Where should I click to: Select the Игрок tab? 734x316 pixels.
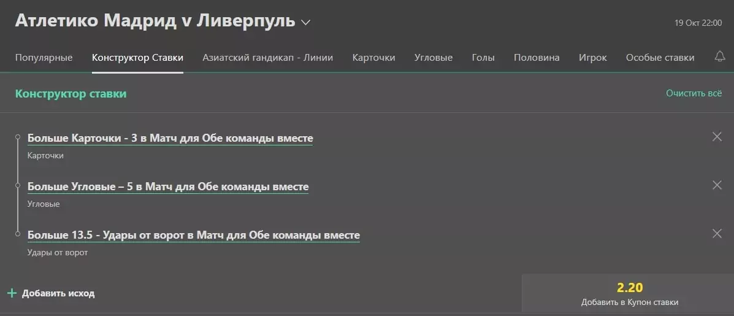click(x=592, y=58)
